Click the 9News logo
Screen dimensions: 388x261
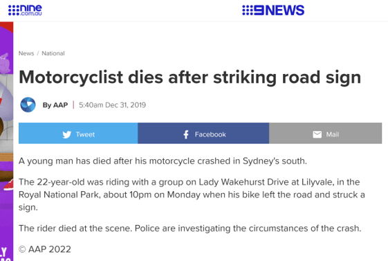273,10
